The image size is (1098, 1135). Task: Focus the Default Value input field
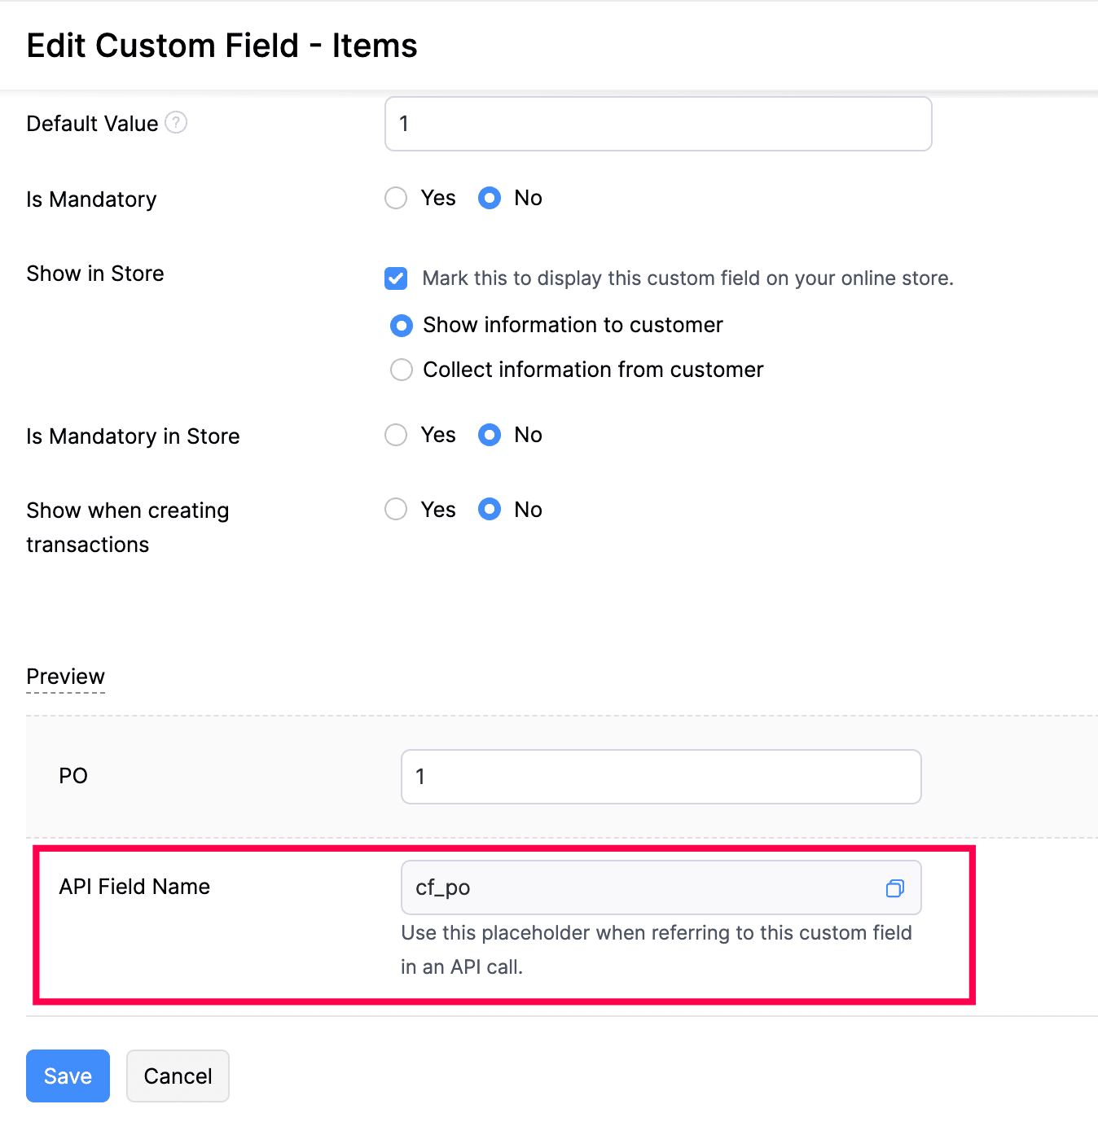pyautogui.click(x=657, y=124)
